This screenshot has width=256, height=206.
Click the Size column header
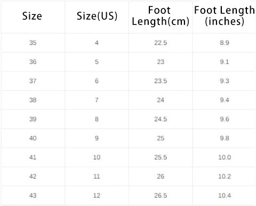click(32, 16)
